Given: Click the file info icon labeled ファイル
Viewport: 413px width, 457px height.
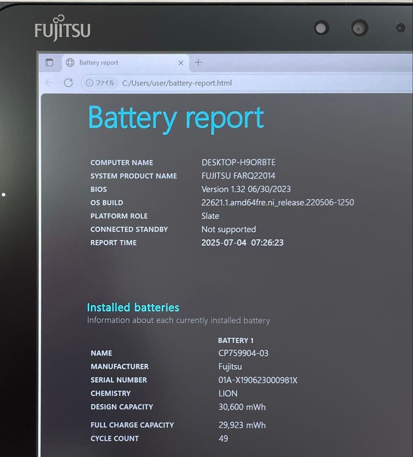Looking at the screenshot, I should pyautogui.click(x=100, y=83).
